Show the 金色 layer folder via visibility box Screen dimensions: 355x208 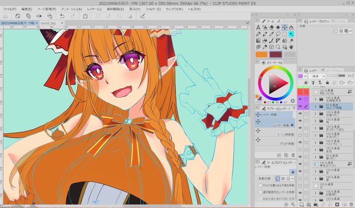[x=300, y=150]
